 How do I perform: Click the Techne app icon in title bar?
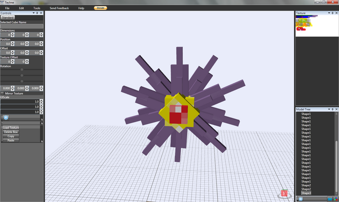point(2,2)
